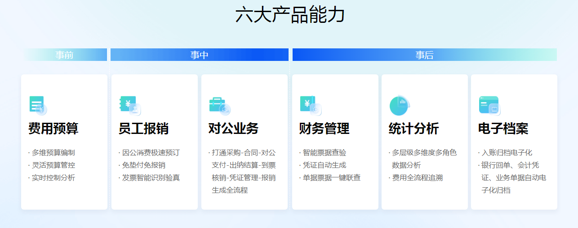Click the 核销-凭证管理-报销 text line
Viewport: 578px width, 228px height.
(x=244, y=178)
